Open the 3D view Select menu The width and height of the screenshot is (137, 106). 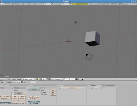(x=14, y=79)
